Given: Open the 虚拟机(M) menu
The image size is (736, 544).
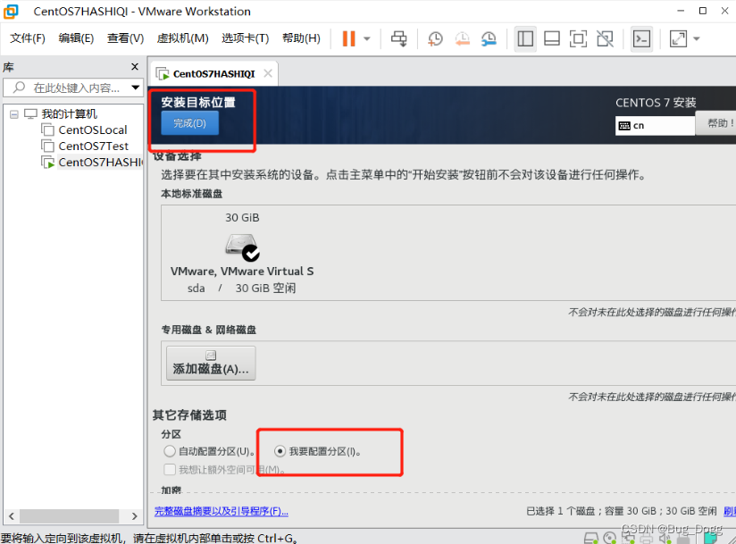Looking at the screenshot, I should pos(182,38).
